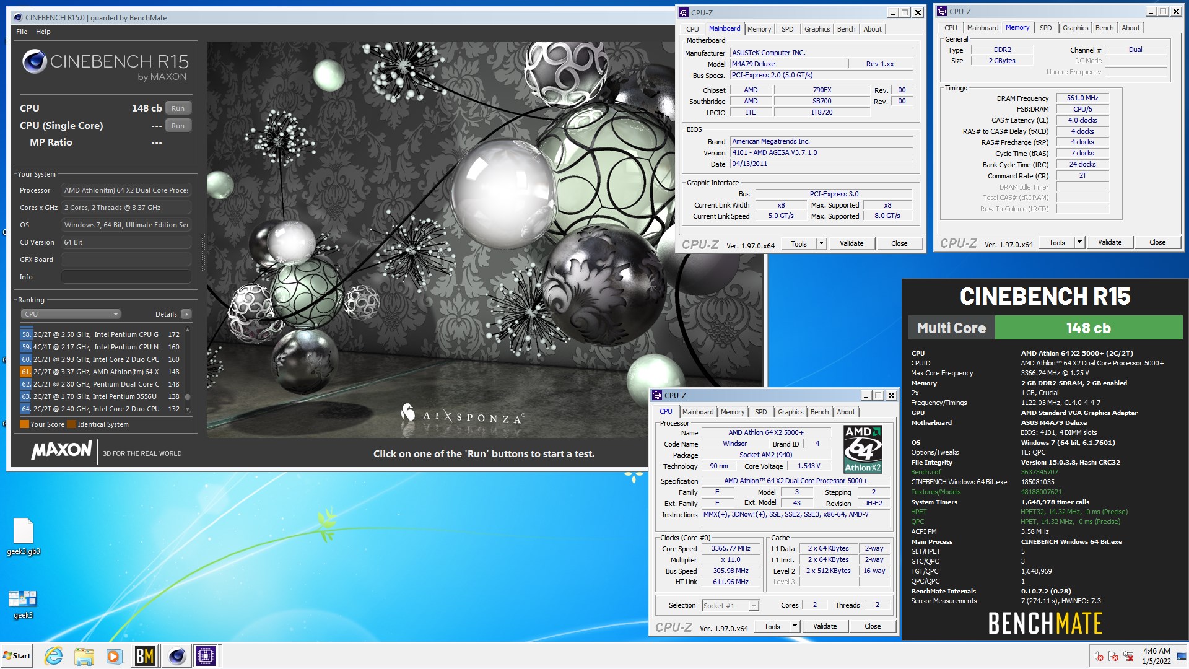1189x669 pixels.
Task: Open the BenchMate BM taskbar icon
Action: (x=145, y=655)
